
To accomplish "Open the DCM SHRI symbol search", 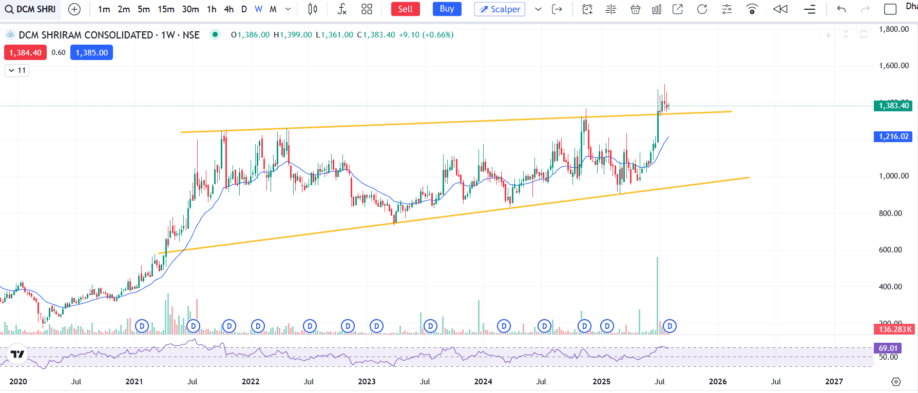I will 30,9.
